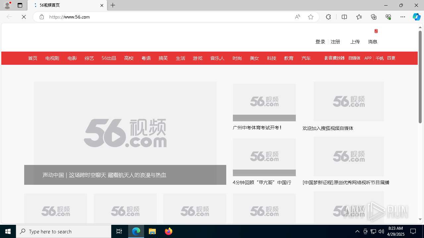
Task: Open the 时尚 category
Action: 237,58
